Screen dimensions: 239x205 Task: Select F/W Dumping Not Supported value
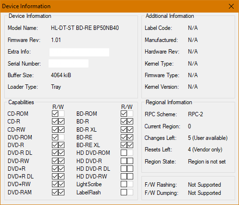(x=204, y=193)
